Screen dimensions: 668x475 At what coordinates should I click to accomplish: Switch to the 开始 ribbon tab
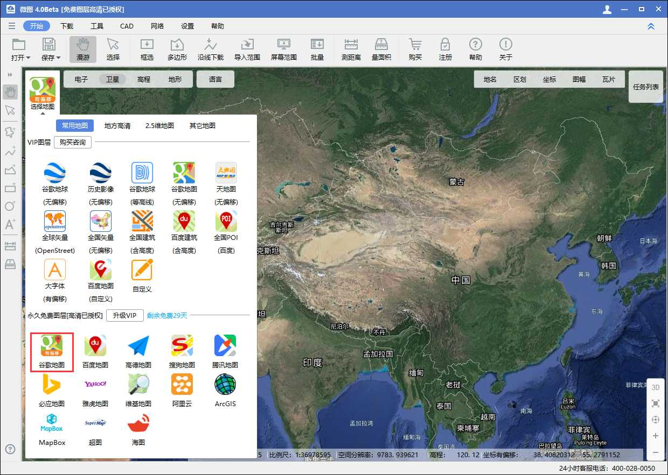point(37,26)
